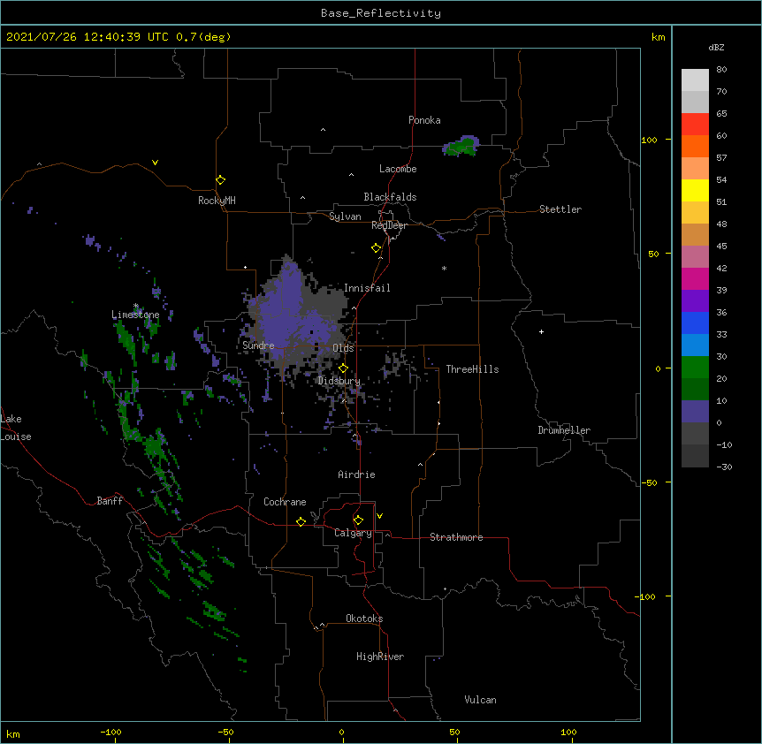This screenshot has height=744, width=762.
Task: Click the yellow diamond marker above Calgary label
Action: click(358, 520)
